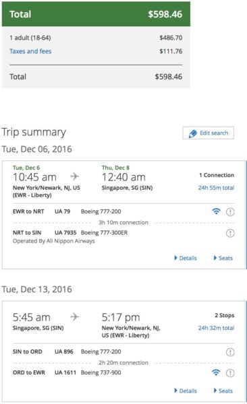Click info icon for ORD to EWR
The image size is (247, 404).
(x=230, y=373)
